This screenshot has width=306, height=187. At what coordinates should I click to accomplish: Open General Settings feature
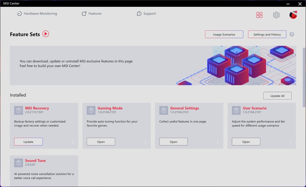click(x=173, y=142)
